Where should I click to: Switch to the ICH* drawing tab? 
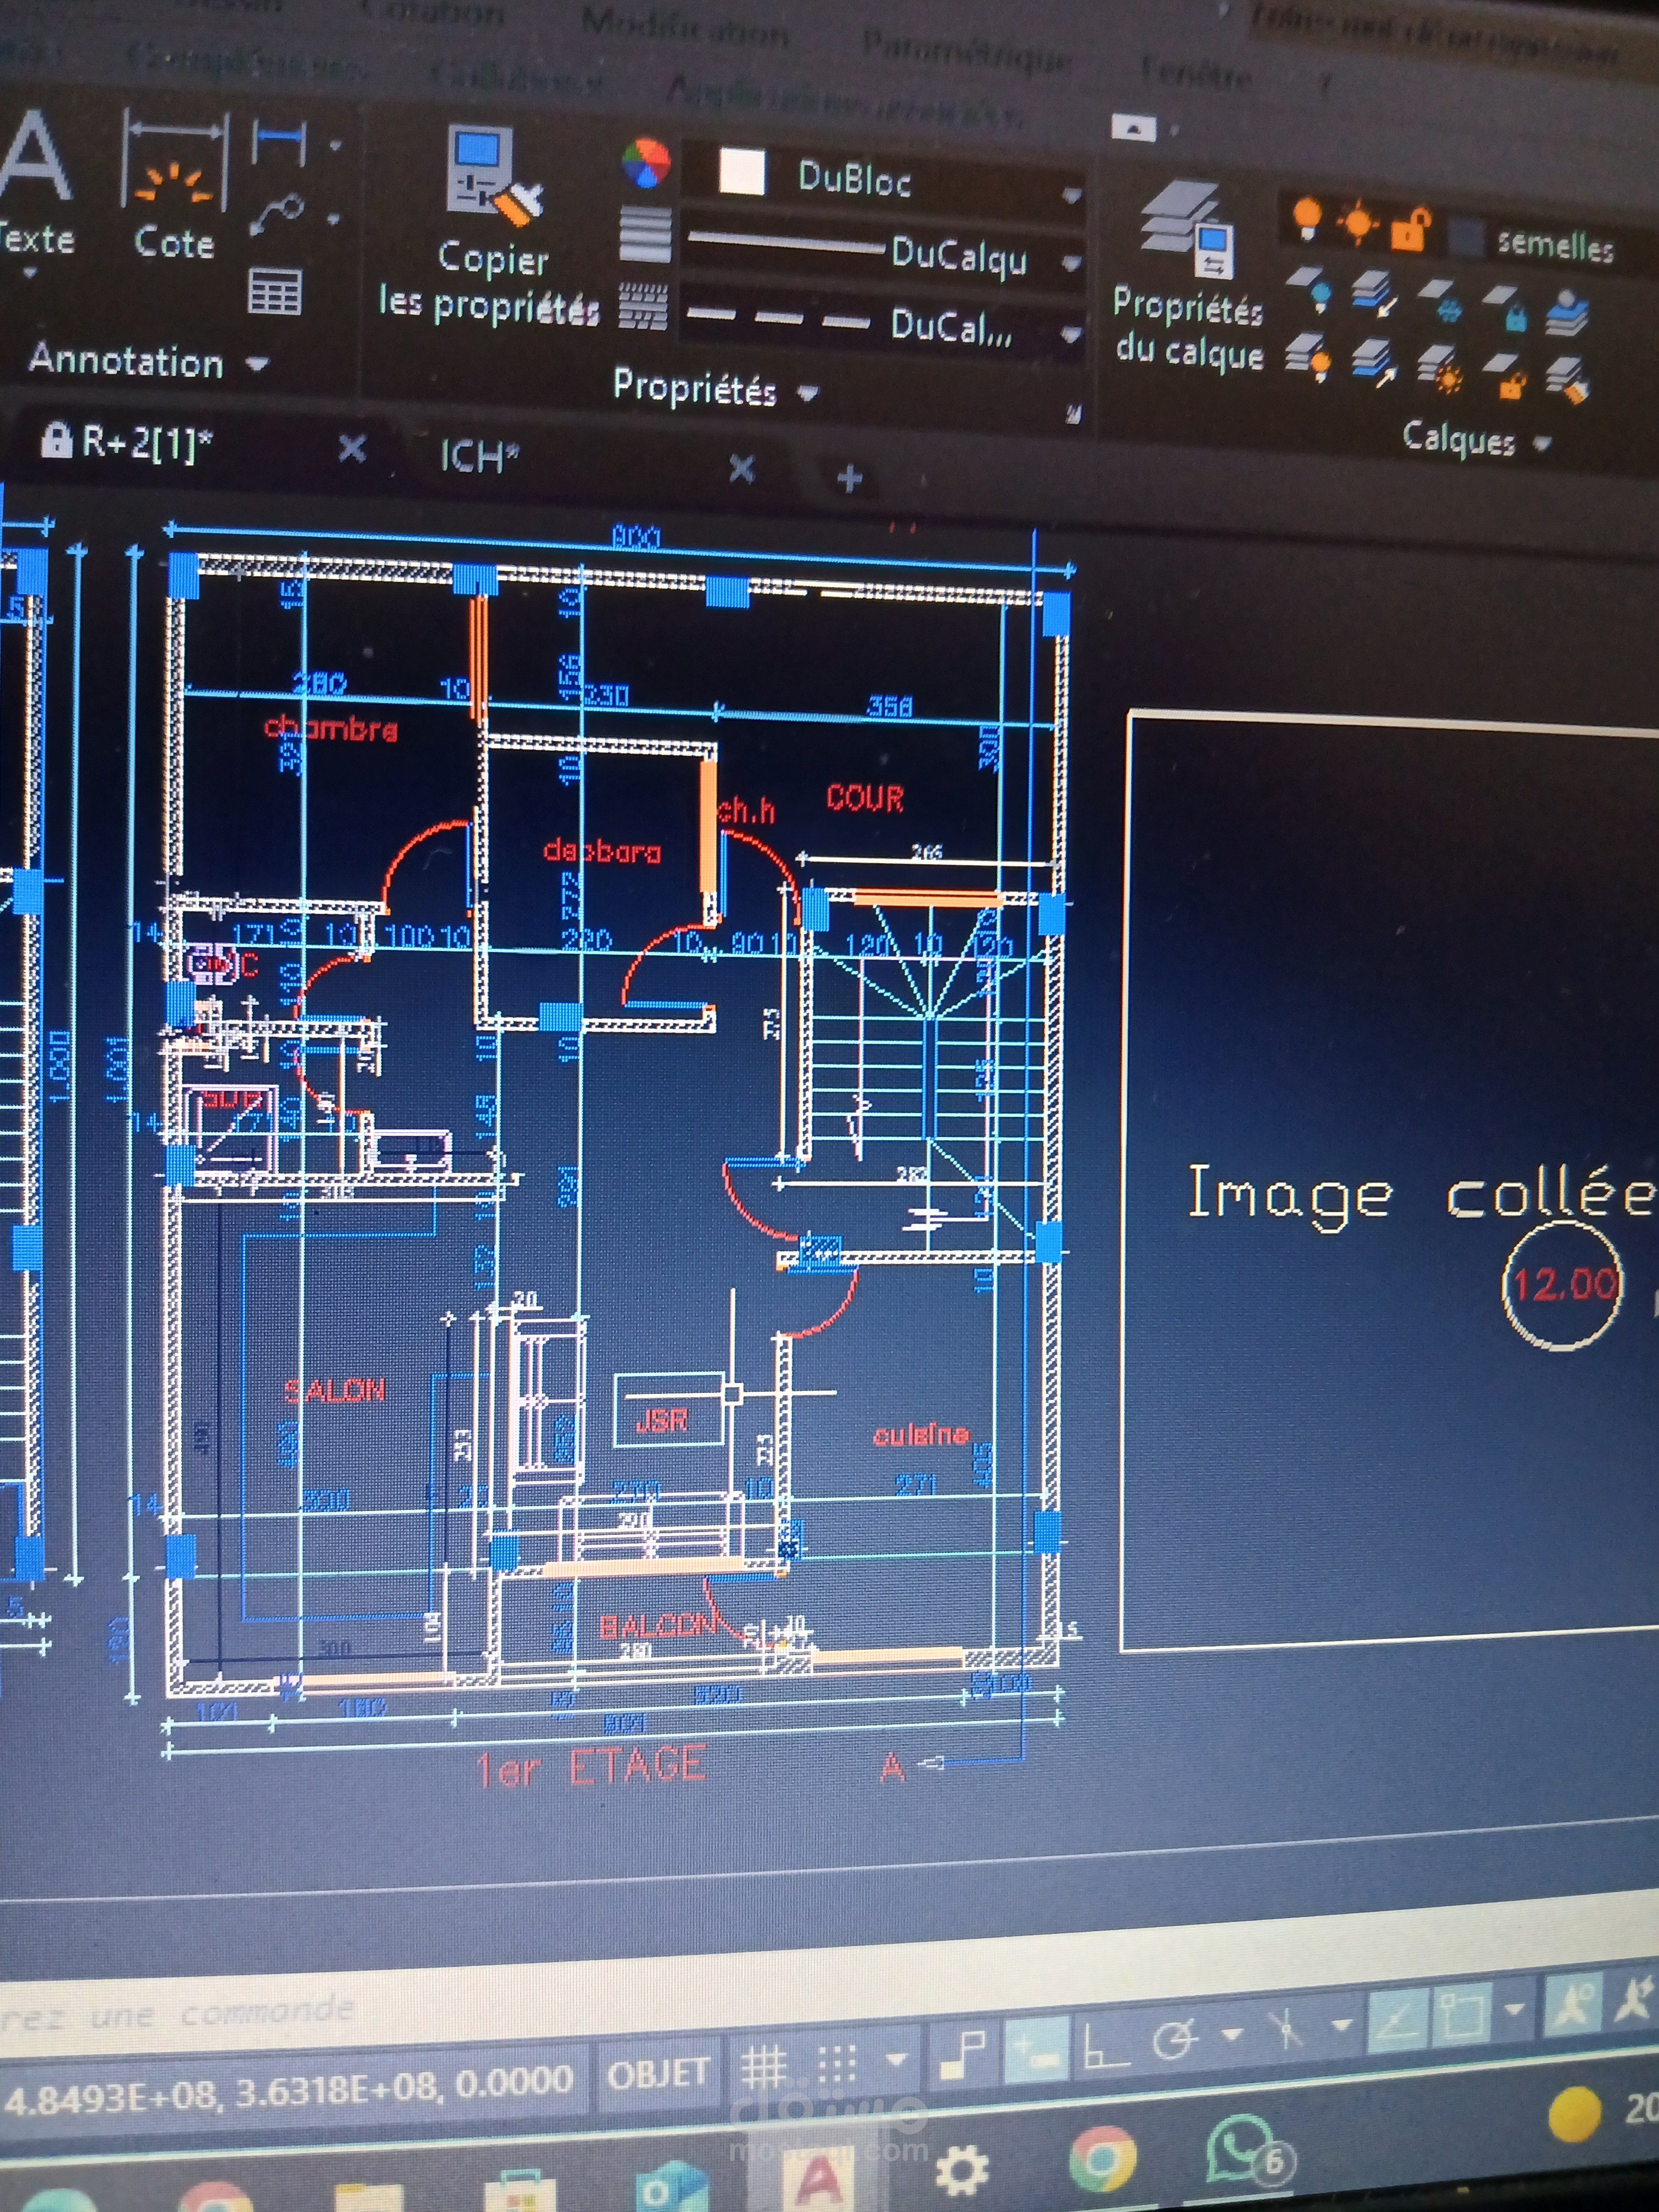pyautogui.click(x=480, y=457)
